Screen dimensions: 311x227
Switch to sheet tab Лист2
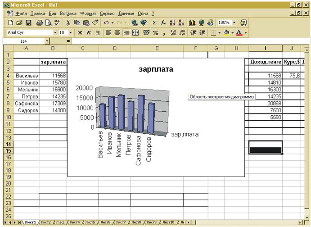(x=45, y=222)
